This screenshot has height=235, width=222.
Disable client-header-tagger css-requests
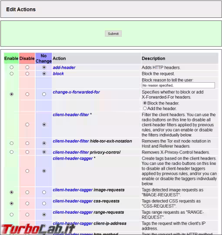pos(27,203)
